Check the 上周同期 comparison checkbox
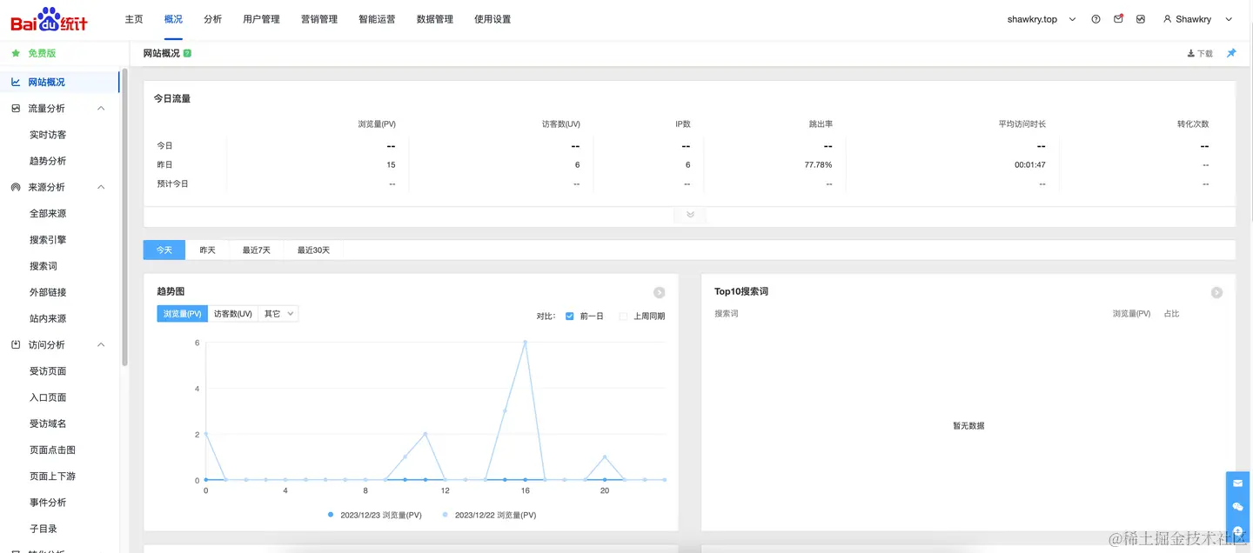Screen dimensions: 1253x553 (x=623, y=316)
